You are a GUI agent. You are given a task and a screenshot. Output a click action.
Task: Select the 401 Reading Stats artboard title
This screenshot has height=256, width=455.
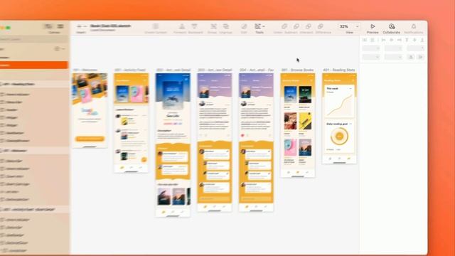tap(339, 70)
